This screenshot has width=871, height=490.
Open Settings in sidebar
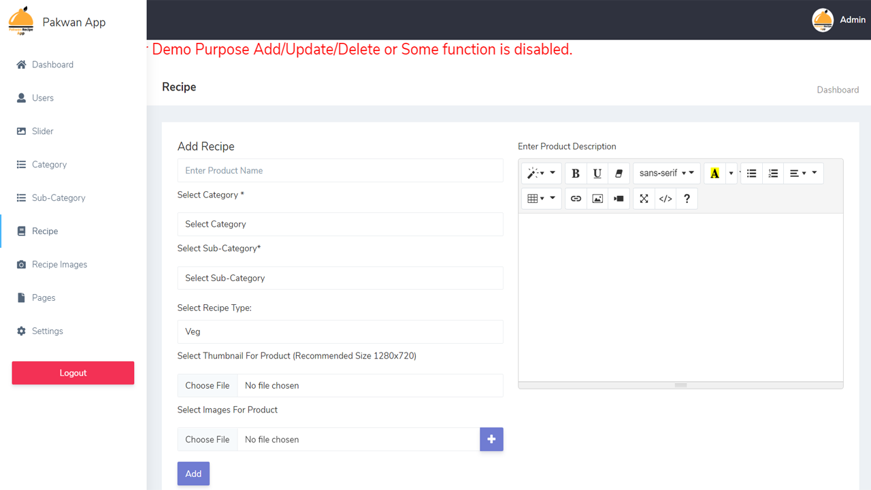click(x=73, y=331)
